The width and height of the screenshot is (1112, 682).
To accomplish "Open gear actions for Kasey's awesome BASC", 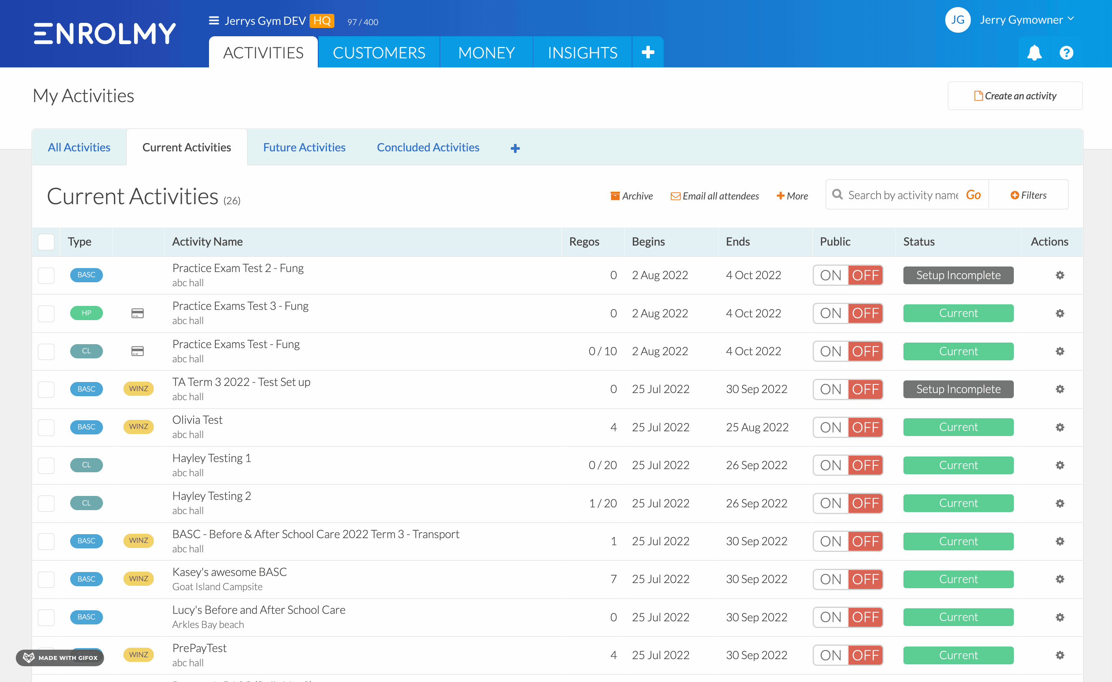I will [x=1060, y=579].
